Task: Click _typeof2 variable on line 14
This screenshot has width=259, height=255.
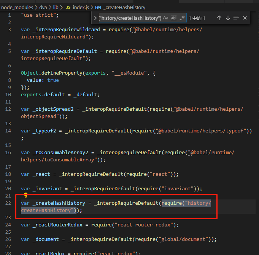Action: pos(44,131)
